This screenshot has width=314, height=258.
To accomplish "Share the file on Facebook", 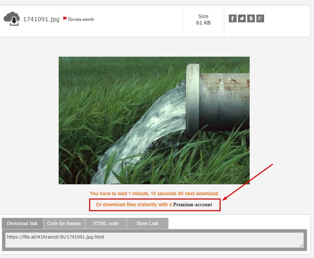I will 232,18.
